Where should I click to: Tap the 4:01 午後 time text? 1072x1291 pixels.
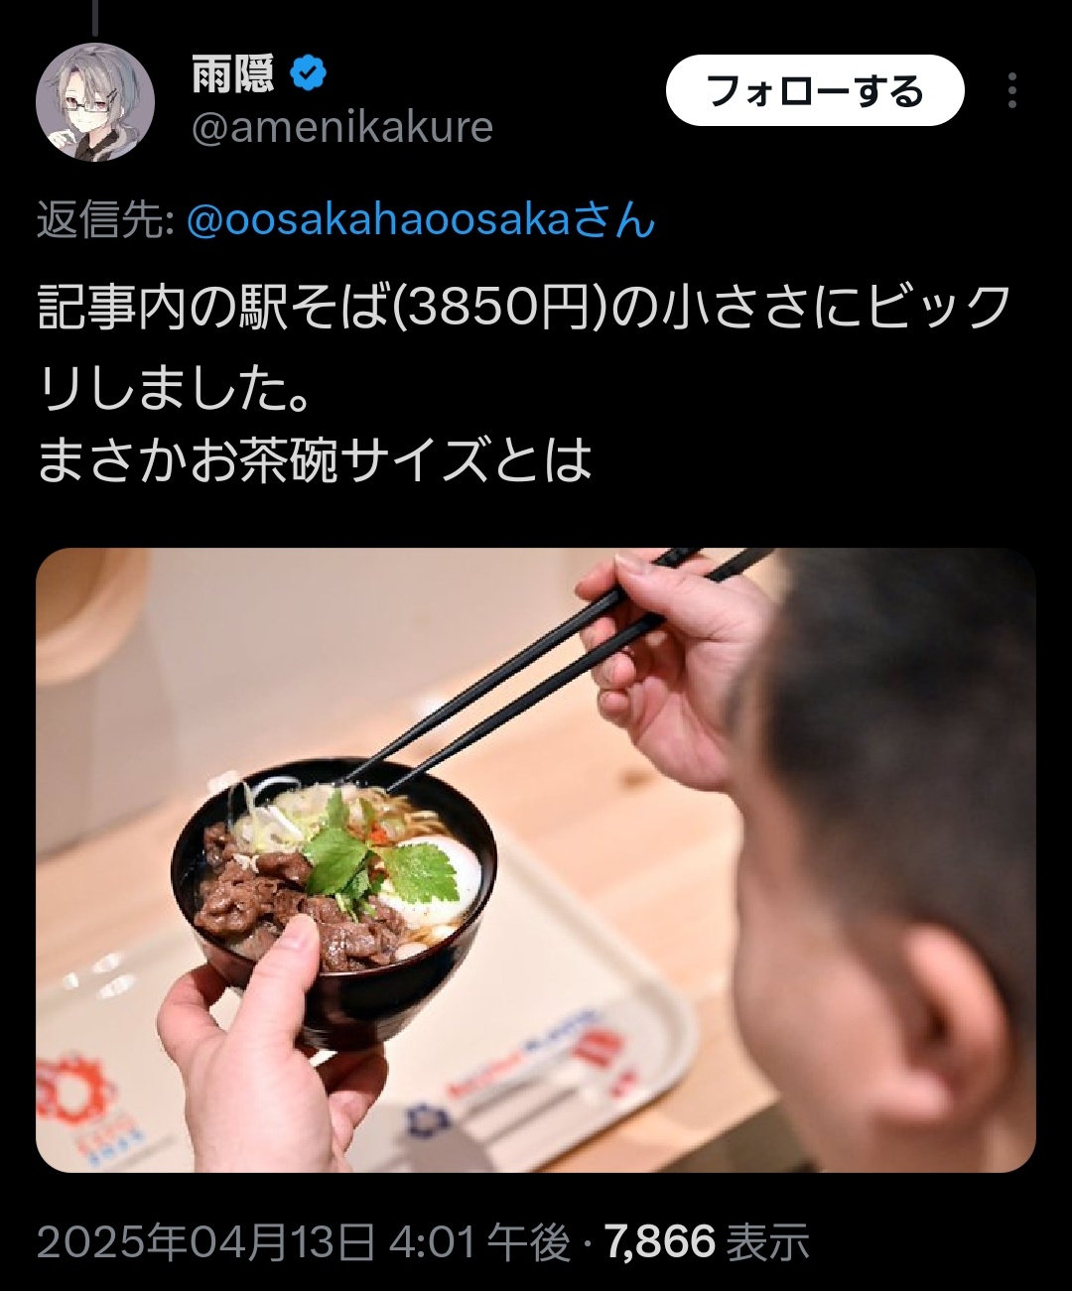point(480,1241)
